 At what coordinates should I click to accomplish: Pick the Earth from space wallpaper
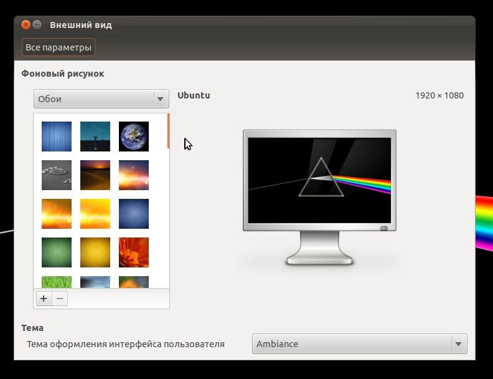pyautogui.click(x=134, y=137)
